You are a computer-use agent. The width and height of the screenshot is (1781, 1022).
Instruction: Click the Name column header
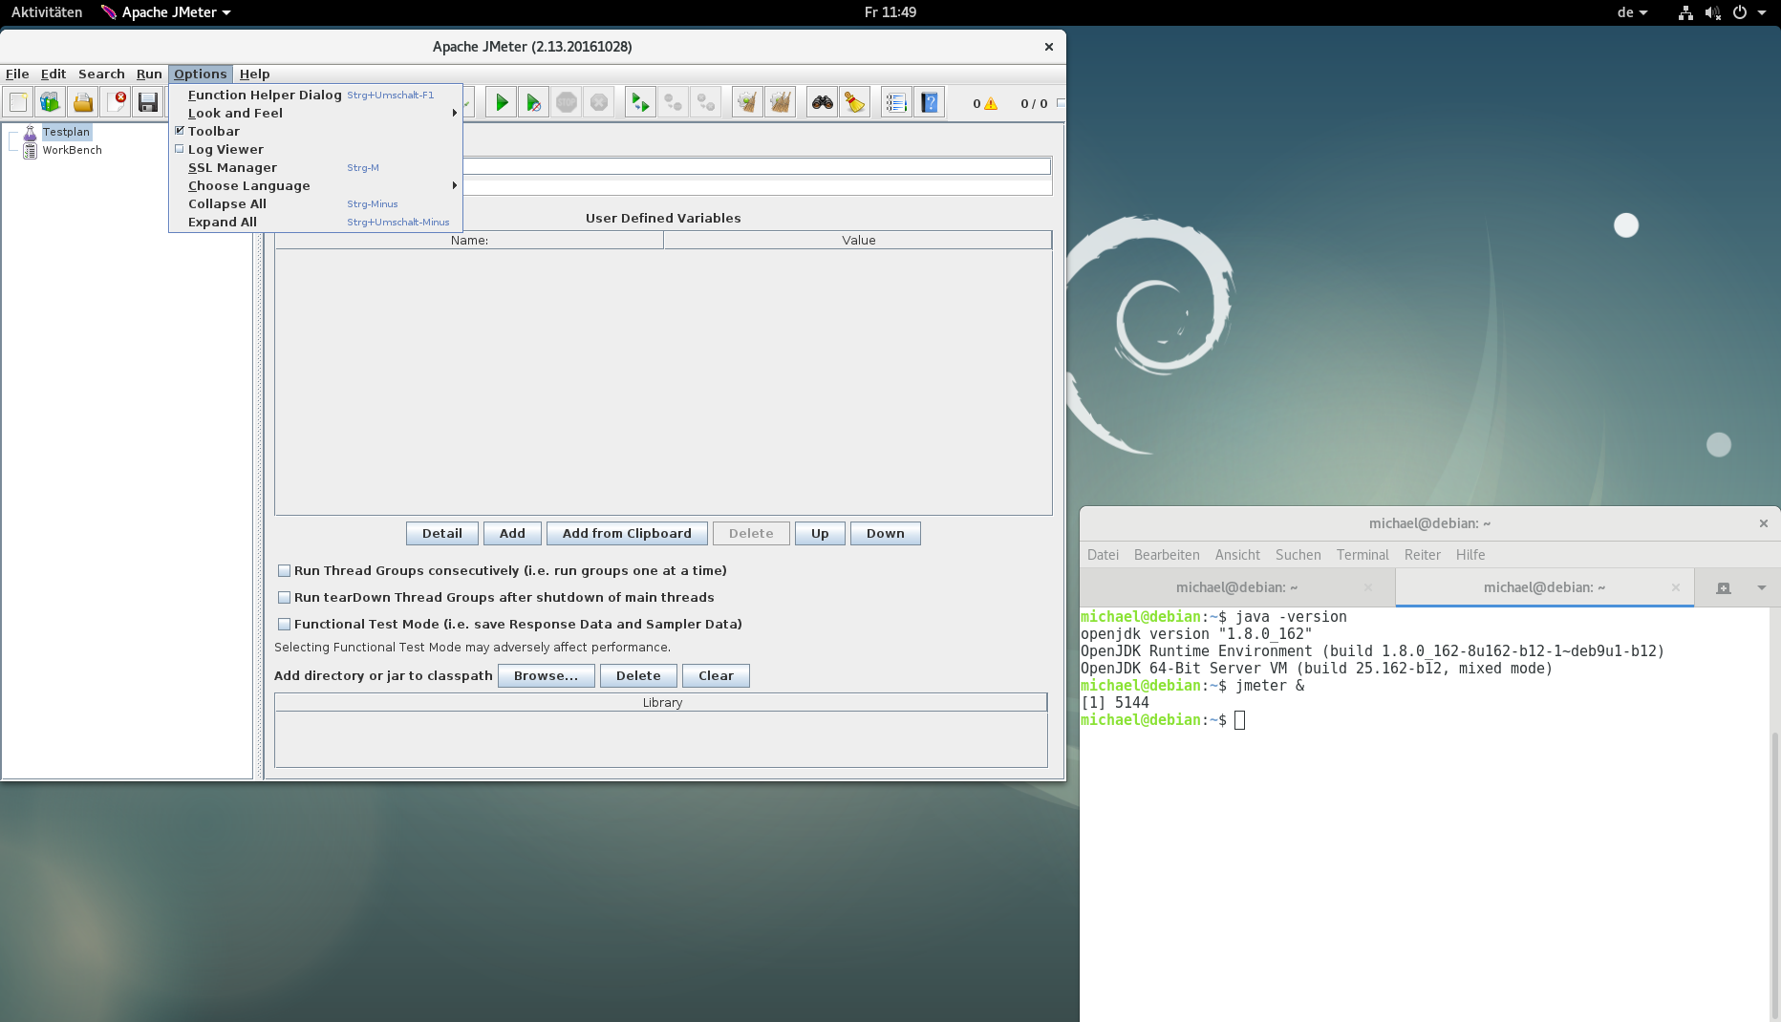tap(469, 240)
